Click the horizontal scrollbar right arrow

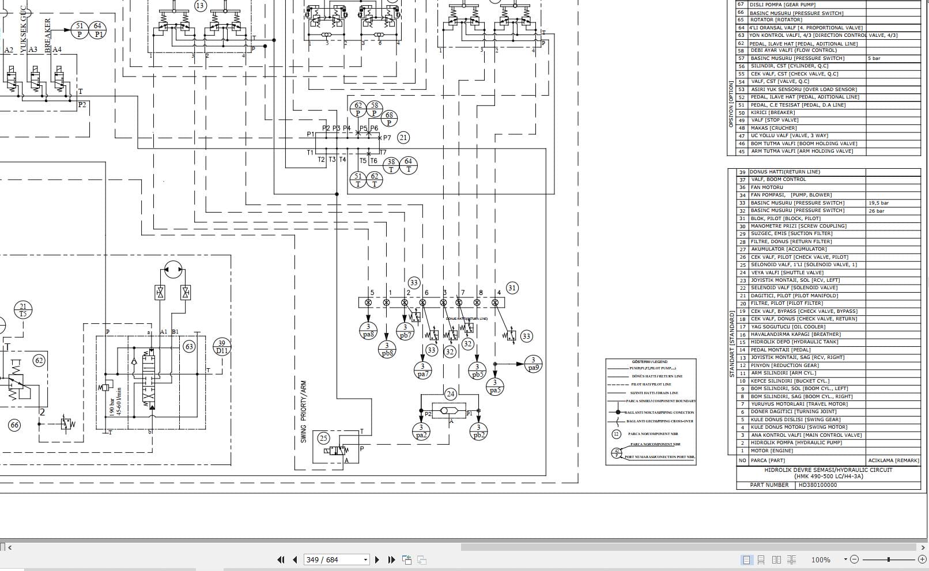tap(923, 547)
